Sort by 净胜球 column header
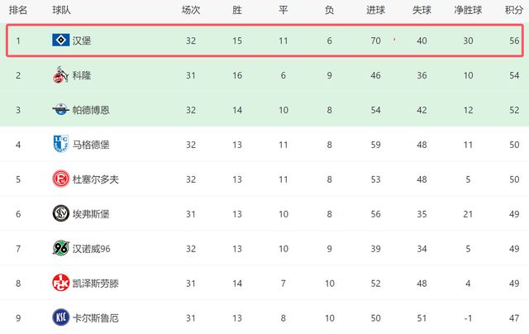This screenshot has height=334, width=529. click(x=470, y=11)
